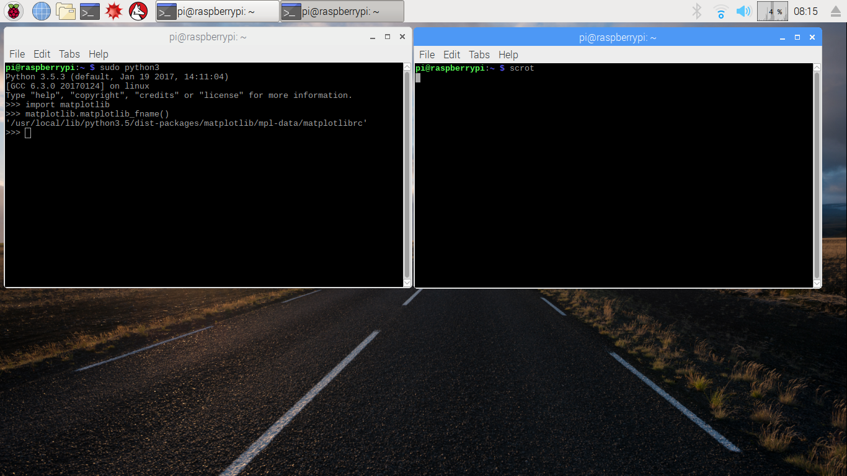Open Wolfram from the wolf icon
847x476 pixels.
coord(138,11)
